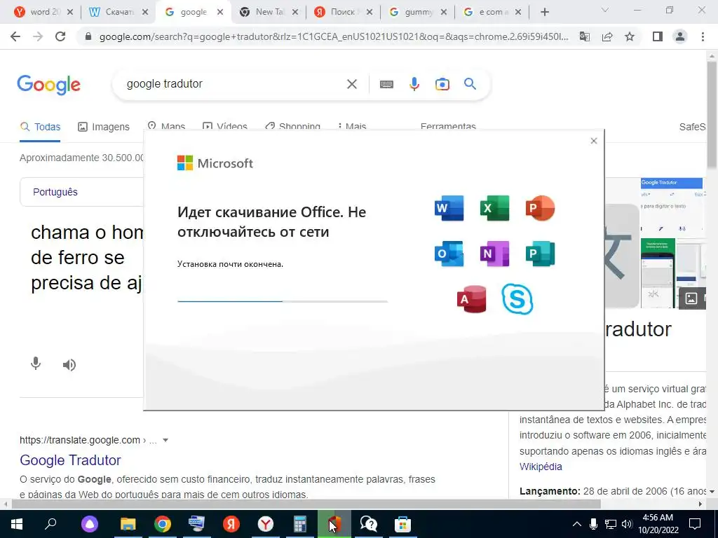Click translator microphone input icon

(36, 364)
